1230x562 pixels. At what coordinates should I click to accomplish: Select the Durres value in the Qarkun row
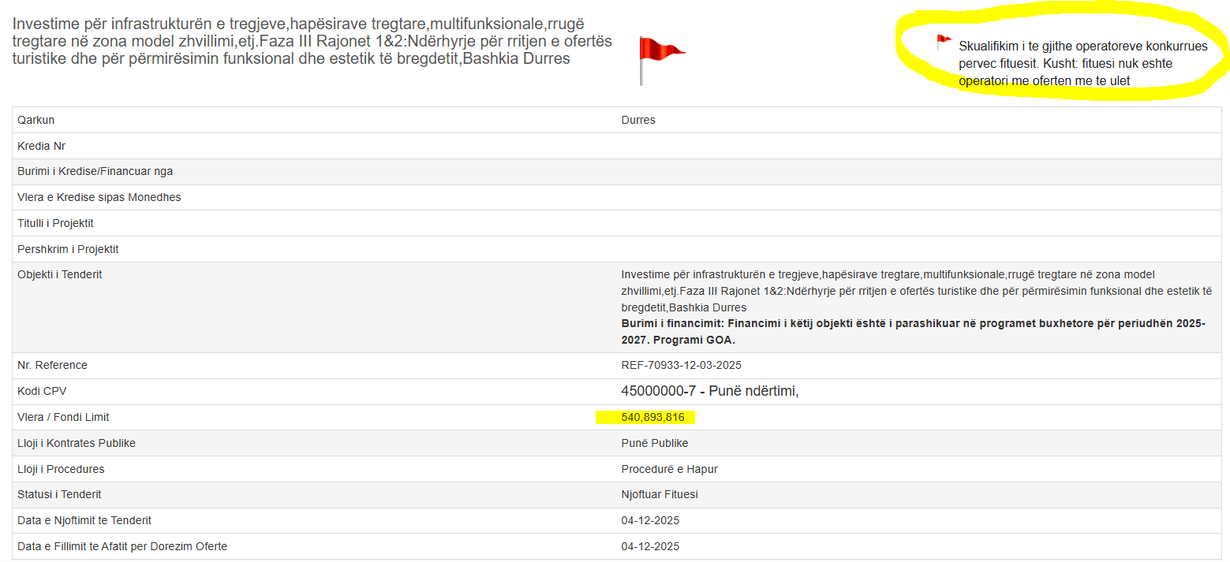pyautogui.click(x=638, y=120)
